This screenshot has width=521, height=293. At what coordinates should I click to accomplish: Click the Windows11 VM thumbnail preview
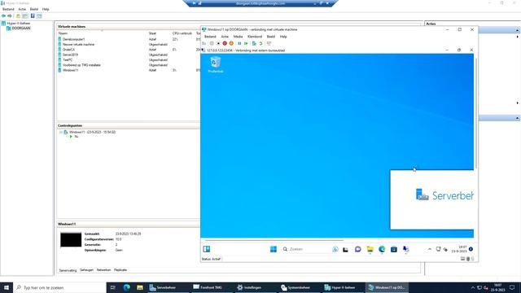[71, 240]
